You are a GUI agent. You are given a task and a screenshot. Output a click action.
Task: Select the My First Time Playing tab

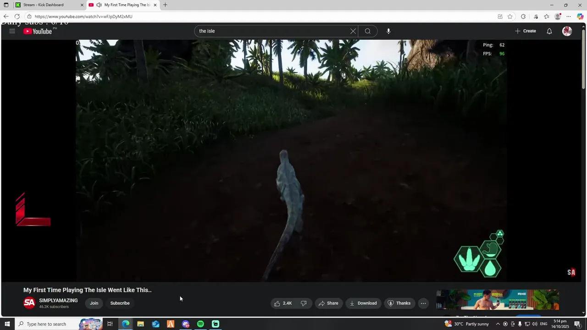pos(124,5)
